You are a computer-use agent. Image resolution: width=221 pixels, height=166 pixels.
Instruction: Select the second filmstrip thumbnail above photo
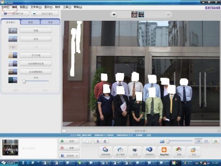coord(141,14)
